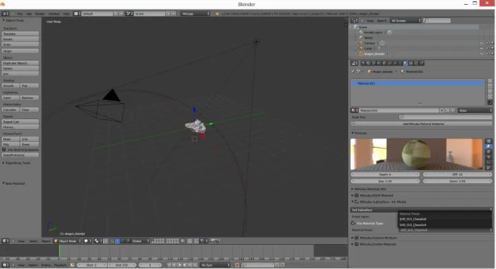Viewport: 496px width, 269px height.
Task: Open the Texture properties tab icon
Action: point(411,63)
